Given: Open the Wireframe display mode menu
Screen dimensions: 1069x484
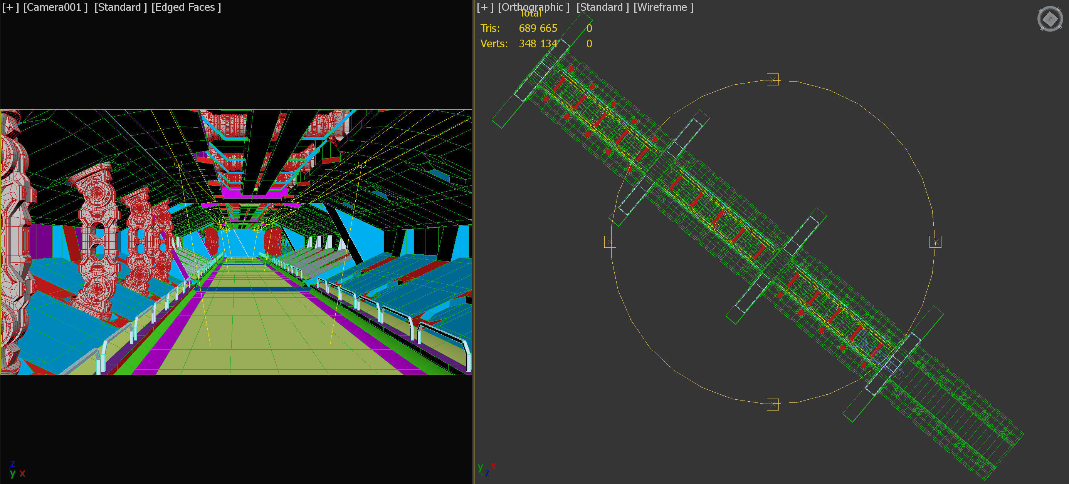Looking at the screenshot, I should tap(663, 7).
